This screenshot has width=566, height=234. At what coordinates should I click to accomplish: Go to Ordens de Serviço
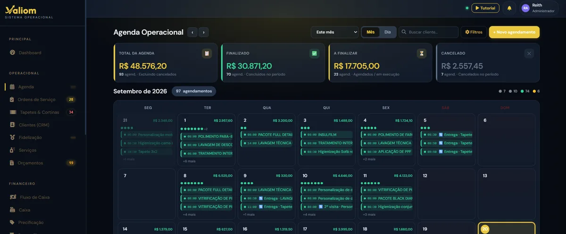(x=36, y=100)
